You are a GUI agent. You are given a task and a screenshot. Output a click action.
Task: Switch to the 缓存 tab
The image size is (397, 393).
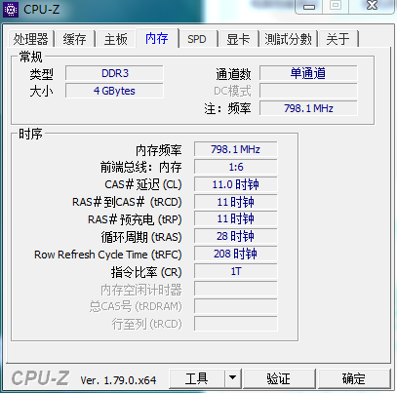pyautogui.click(x=74, y=39)
